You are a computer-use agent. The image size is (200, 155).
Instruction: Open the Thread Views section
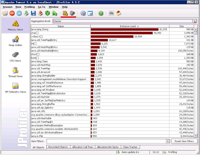tap(15, 72)
